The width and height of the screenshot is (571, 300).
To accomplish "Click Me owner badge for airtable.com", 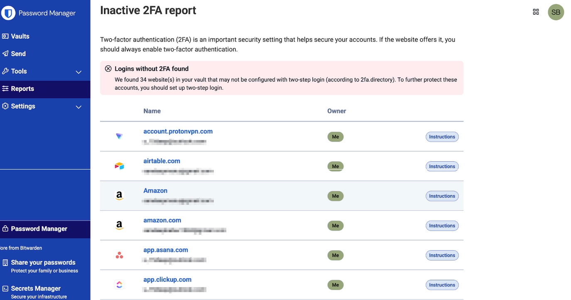I will 336,166.
